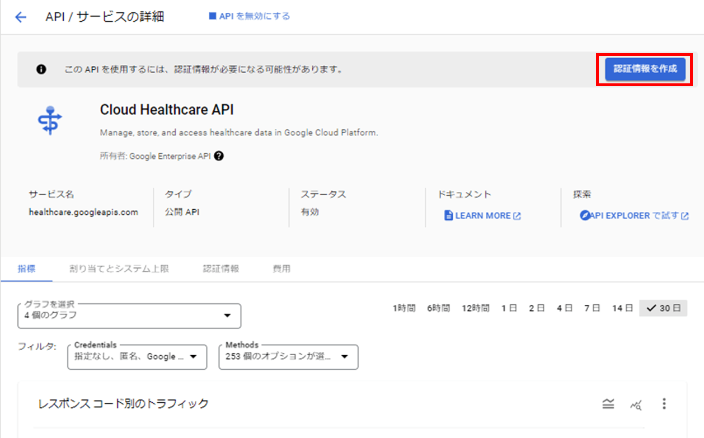Select the 7日 time range

(593, 308)
